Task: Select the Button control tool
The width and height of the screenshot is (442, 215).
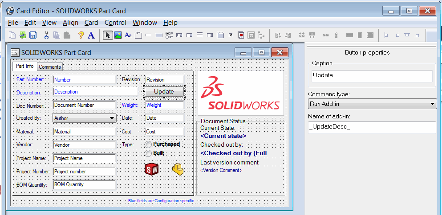Action: coord(159,35)
